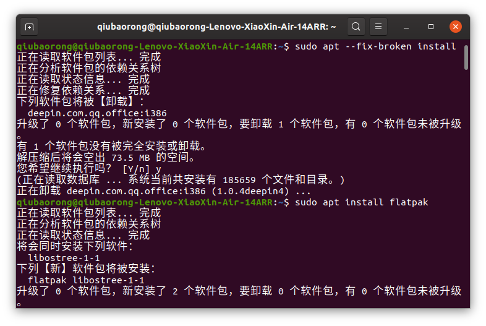Click the line 'flatpak libostree-1-1'
Screen dimensions: 486x326
click(86, 280)
